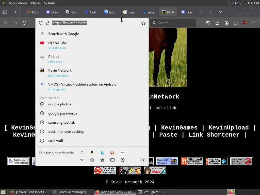
Task: Search this time with Wikipedia icon
Action: click(82, 160)
